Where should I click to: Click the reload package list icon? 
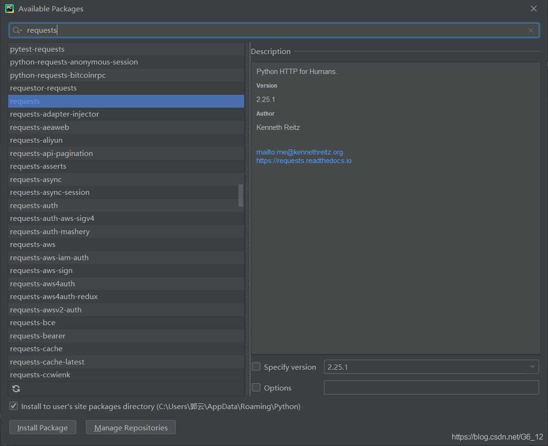coord(16,389)
